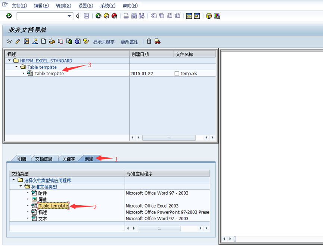Collapse the 选择文档类型或应用程序 node
323x246 pixels.
click(x=13, y=180)
